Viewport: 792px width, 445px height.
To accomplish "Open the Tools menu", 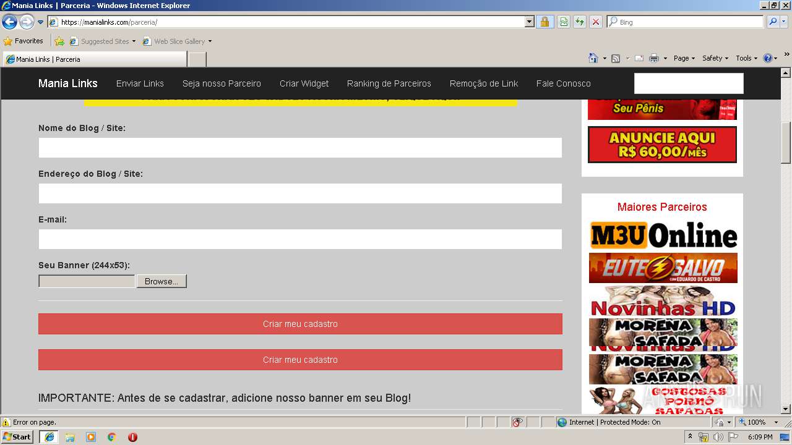I will pos(747,58).
